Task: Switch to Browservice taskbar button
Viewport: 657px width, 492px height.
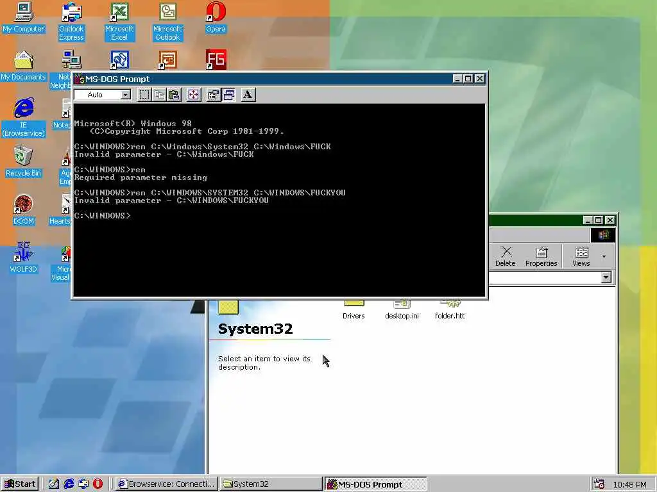Action: [167, 484]
